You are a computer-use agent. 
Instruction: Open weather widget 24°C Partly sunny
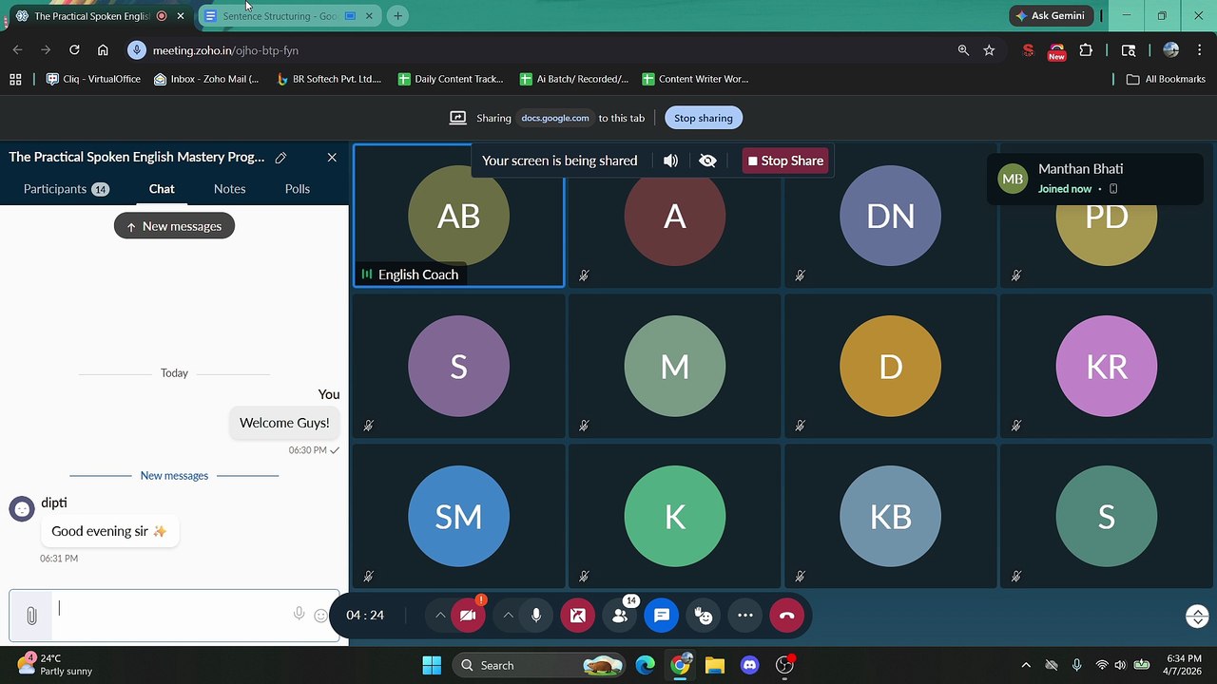click(55, 665)
